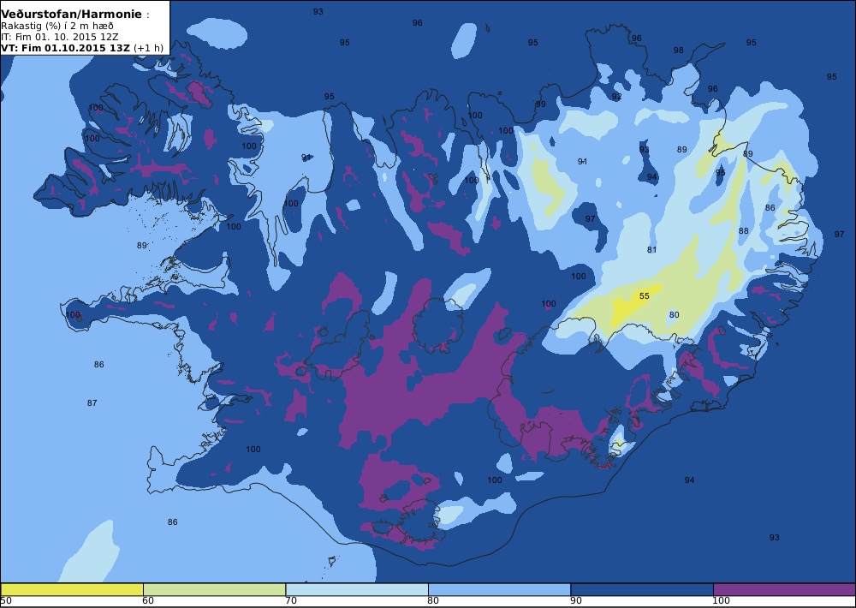Pick the purple above-100 legend swatch

tap(784, 589)
